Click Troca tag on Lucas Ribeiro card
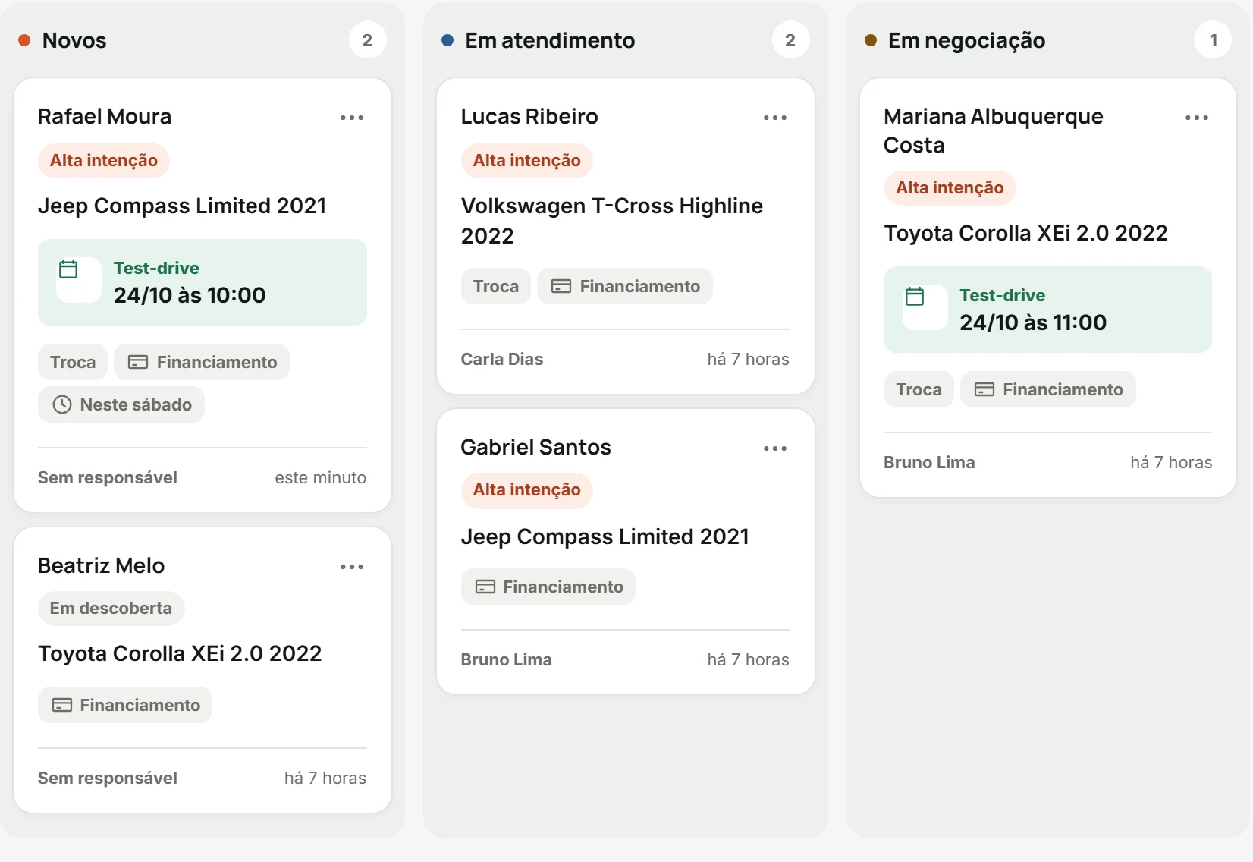 [x=496, y=286]
